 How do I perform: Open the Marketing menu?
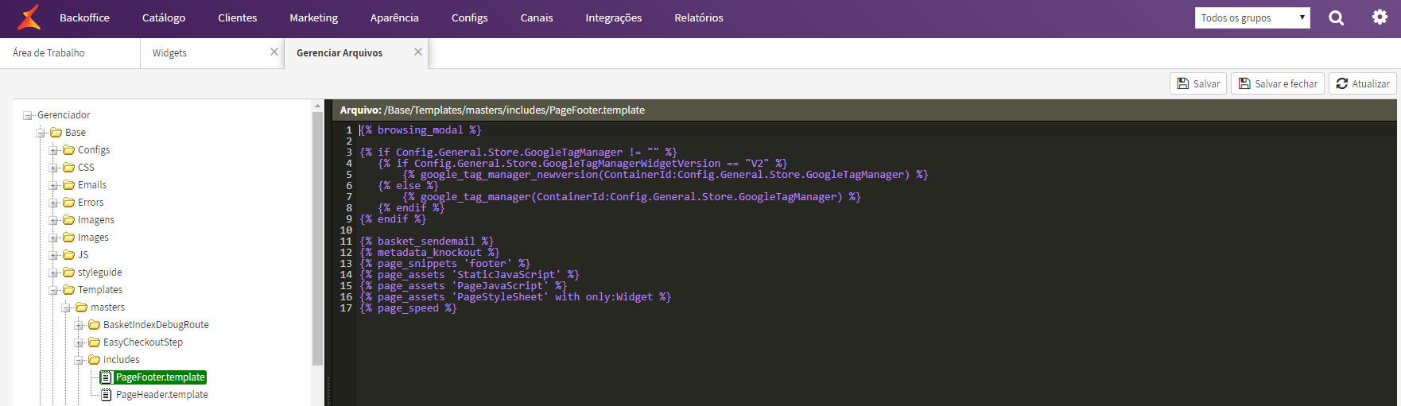(313, 17)
